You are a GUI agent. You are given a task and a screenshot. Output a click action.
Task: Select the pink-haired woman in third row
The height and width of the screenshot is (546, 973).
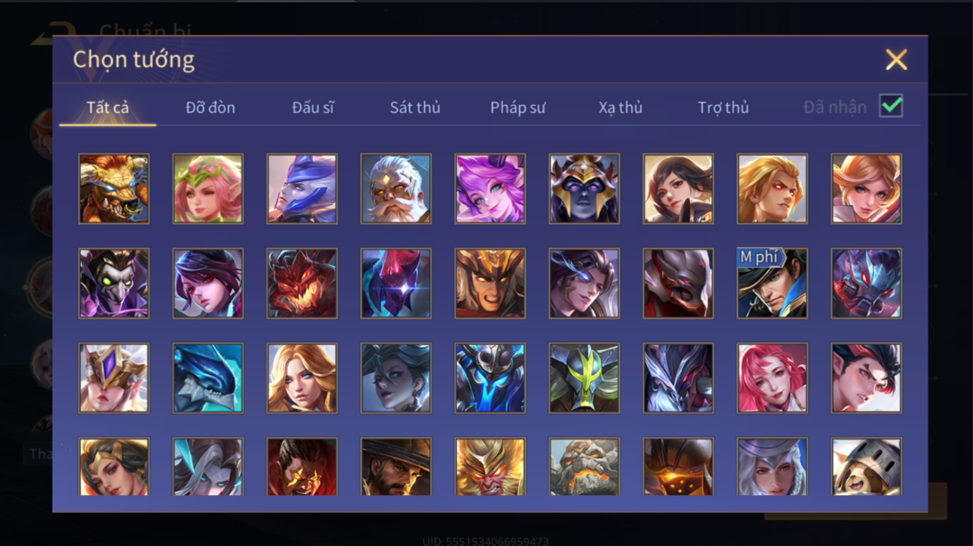click(772, 378)
